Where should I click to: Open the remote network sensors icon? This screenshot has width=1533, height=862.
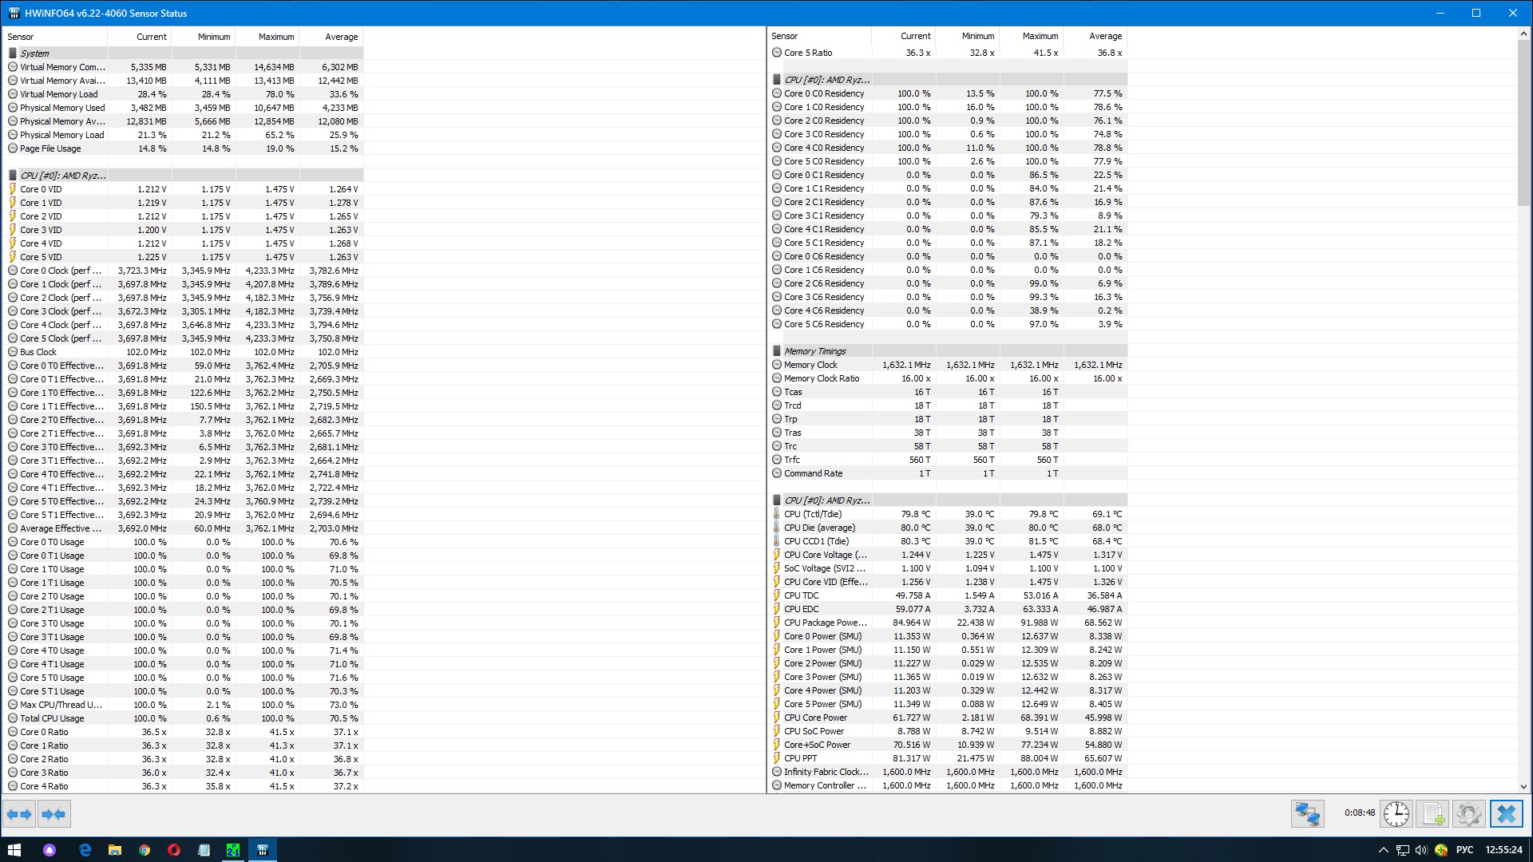tap(1307, 814)
